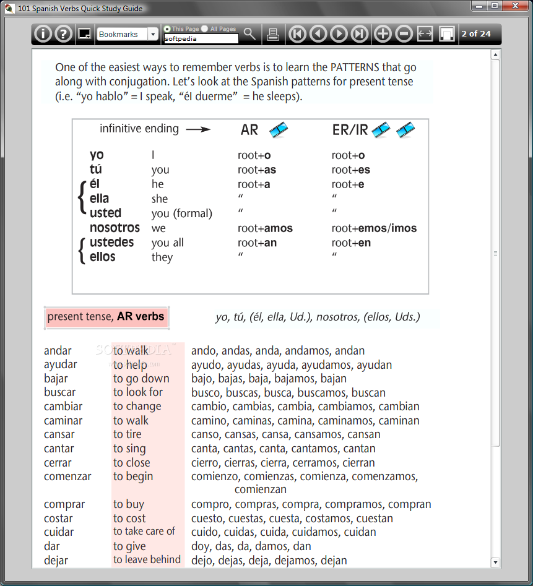Click the translation 'to leave behind'

(147, 559)
